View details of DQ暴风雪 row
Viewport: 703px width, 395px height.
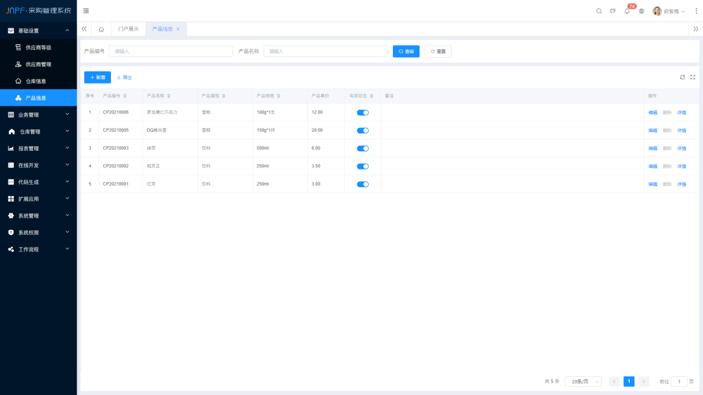pos(682,131)
